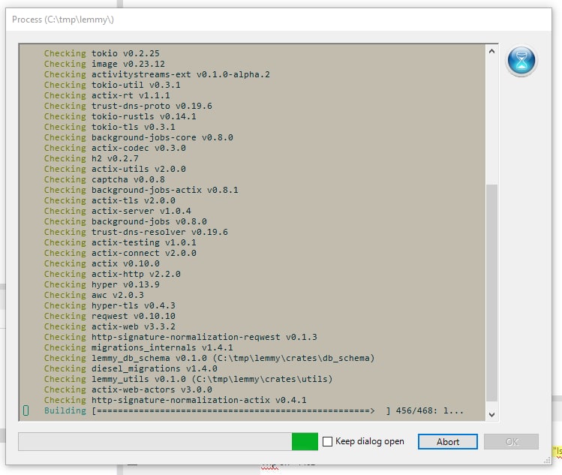562x475 pixels.
Task: Click the disabled OK button
Action: click(511, 441)
